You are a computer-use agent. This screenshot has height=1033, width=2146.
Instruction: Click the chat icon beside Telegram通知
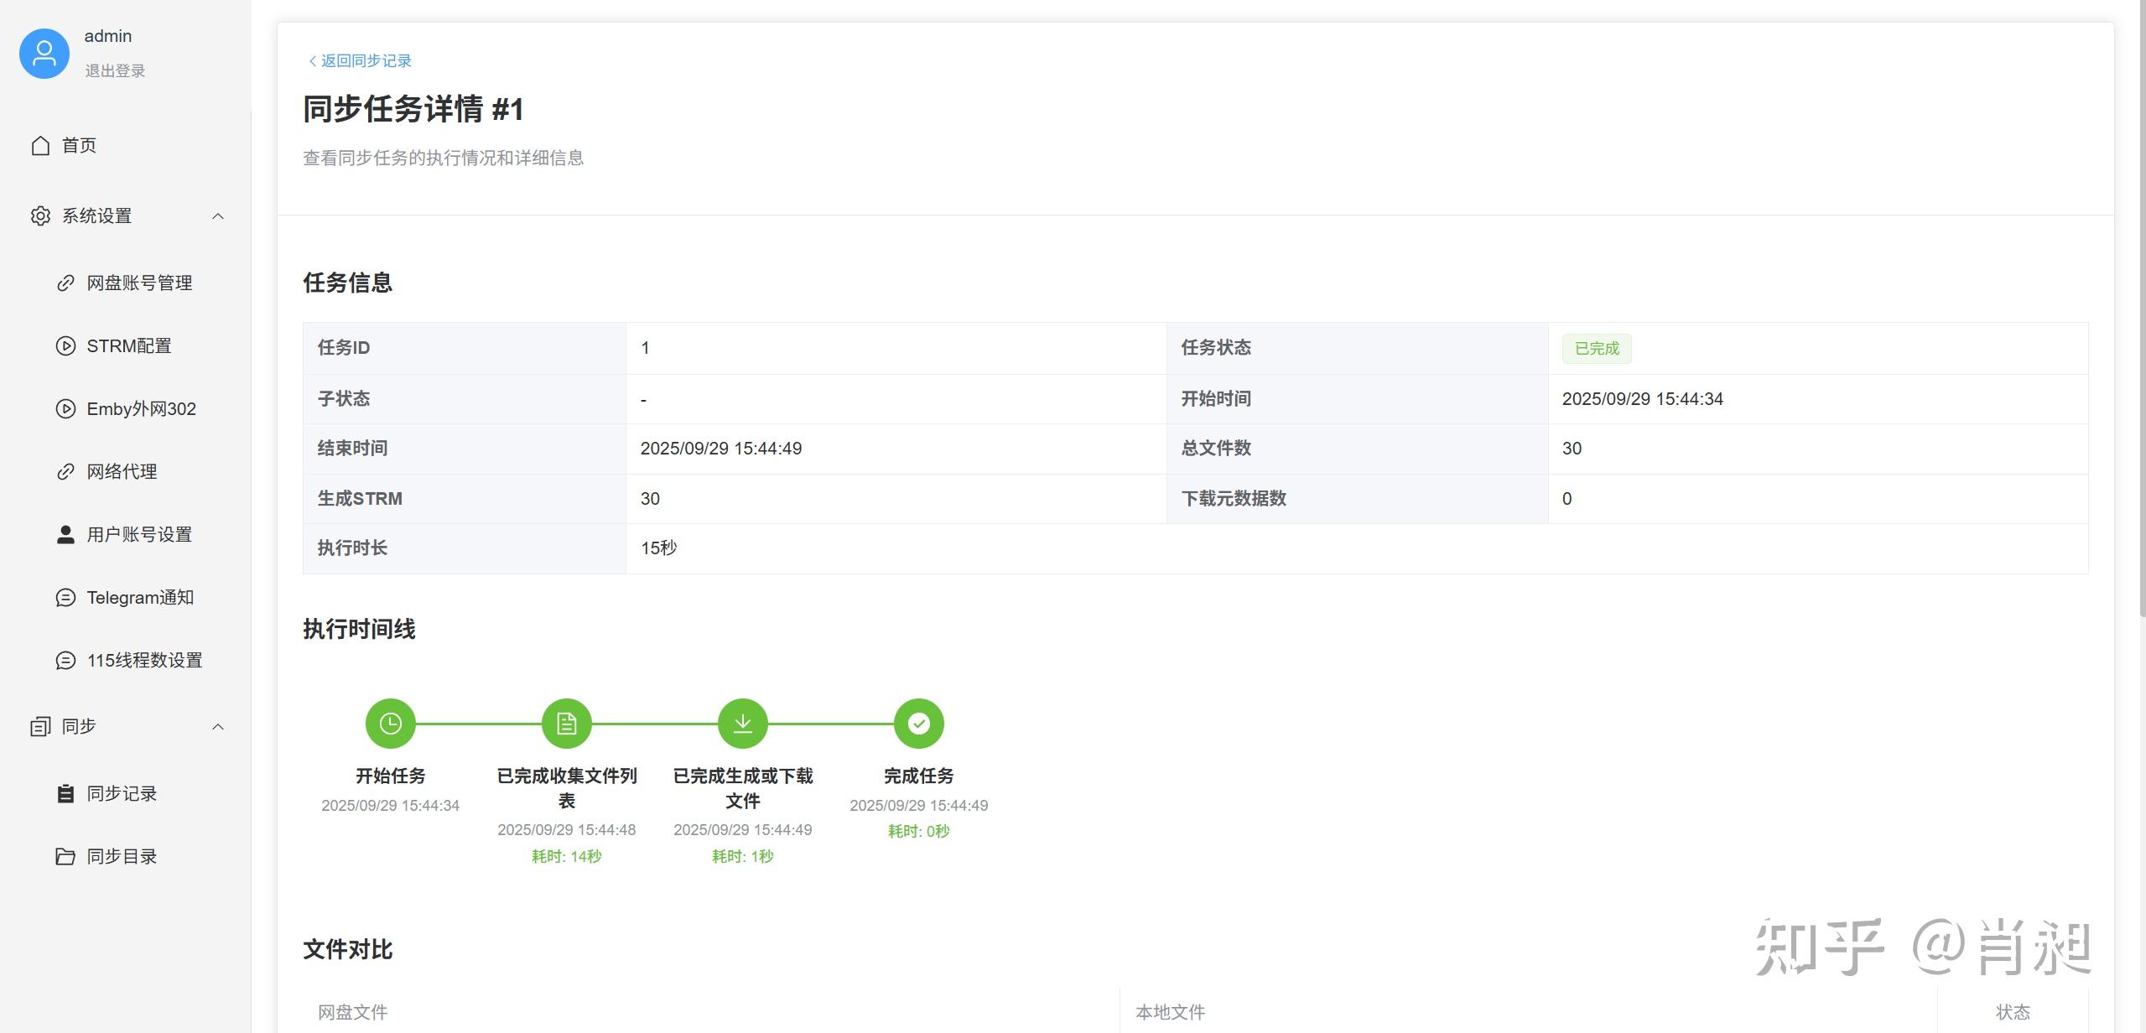(x=65, y=598)
